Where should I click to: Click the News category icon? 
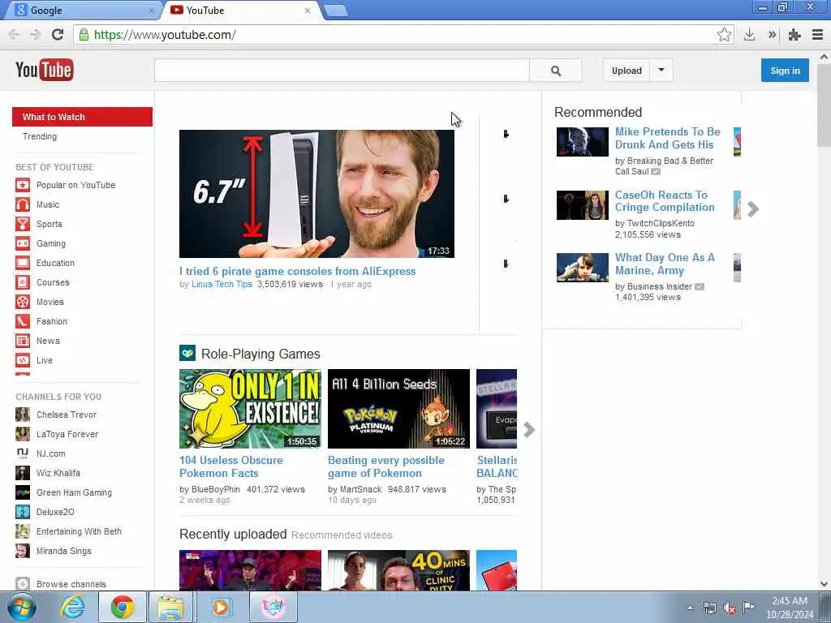point(22,341)
